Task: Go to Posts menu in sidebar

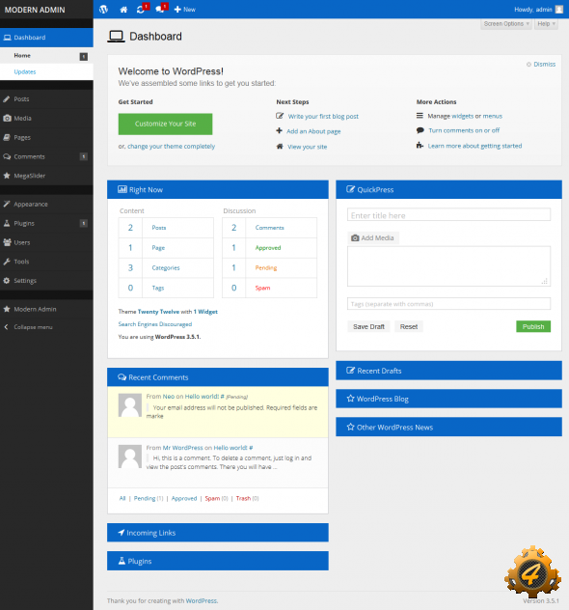Action: point(46,98)
